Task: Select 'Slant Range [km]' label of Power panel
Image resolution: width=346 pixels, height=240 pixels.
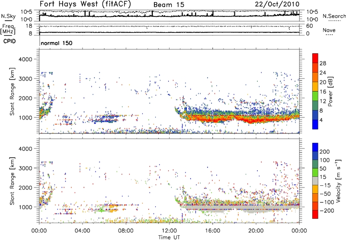Action: pos(12,91)
